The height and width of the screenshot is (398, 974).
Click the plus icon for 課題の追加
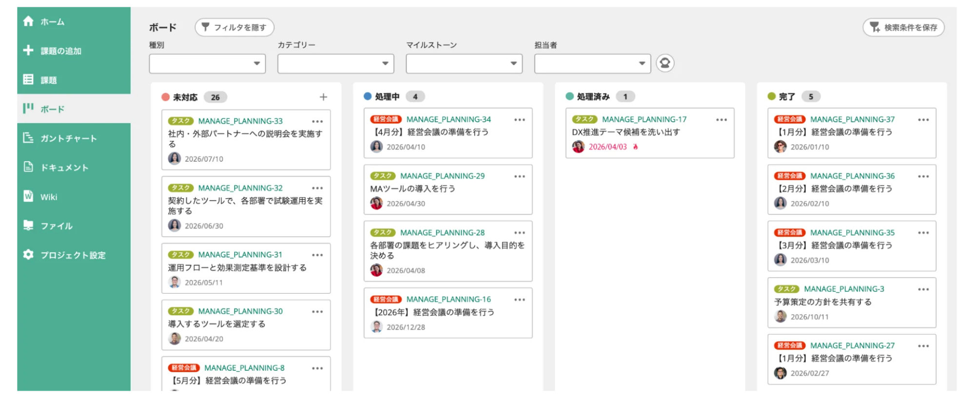(28, 50)
